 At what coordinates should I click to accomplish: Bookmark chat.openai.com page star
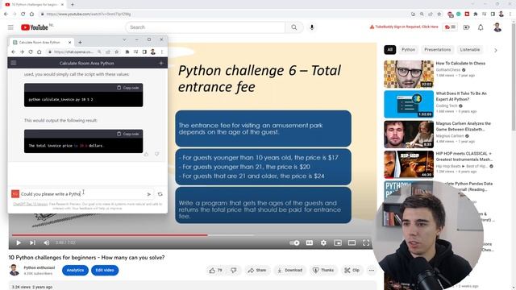116,52
